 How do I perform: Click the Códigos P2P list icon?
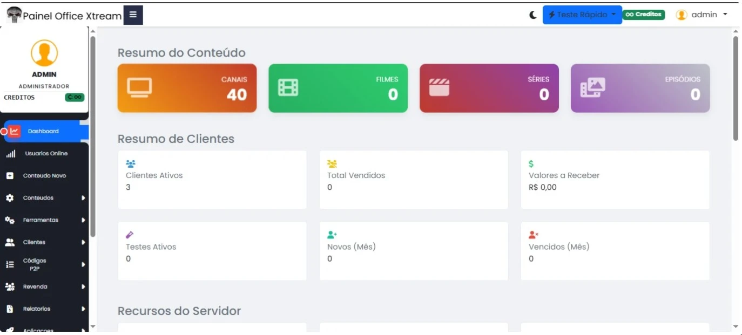click(x=10, y=264)
